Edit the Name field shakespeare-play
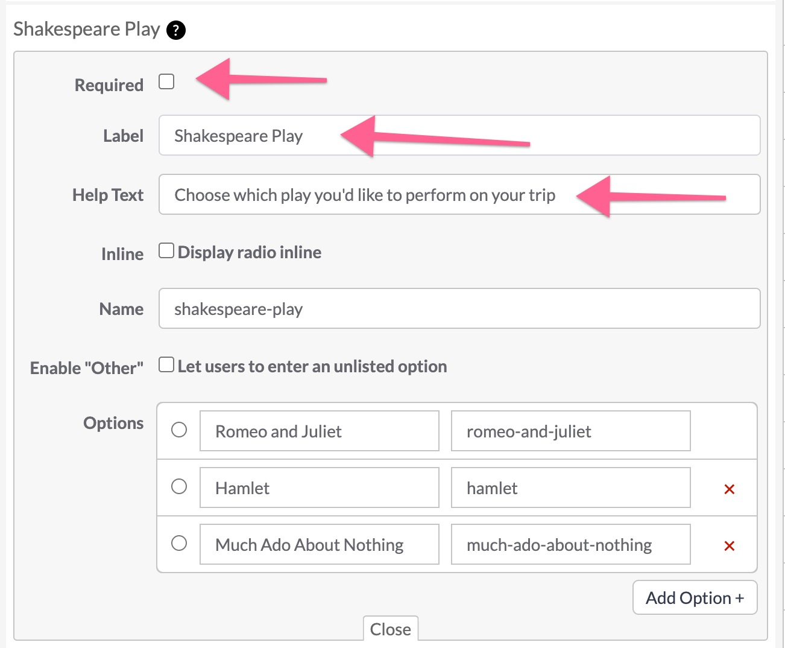The image size is (785, 648). coord(459,308)
